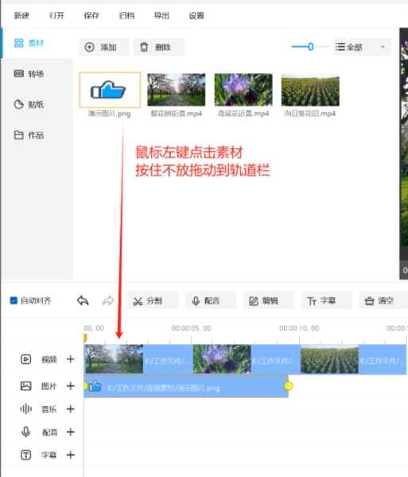Open 设置 in the menu bar
The width and height of the screenshot is (408, 477).
[x=196, y=15]
